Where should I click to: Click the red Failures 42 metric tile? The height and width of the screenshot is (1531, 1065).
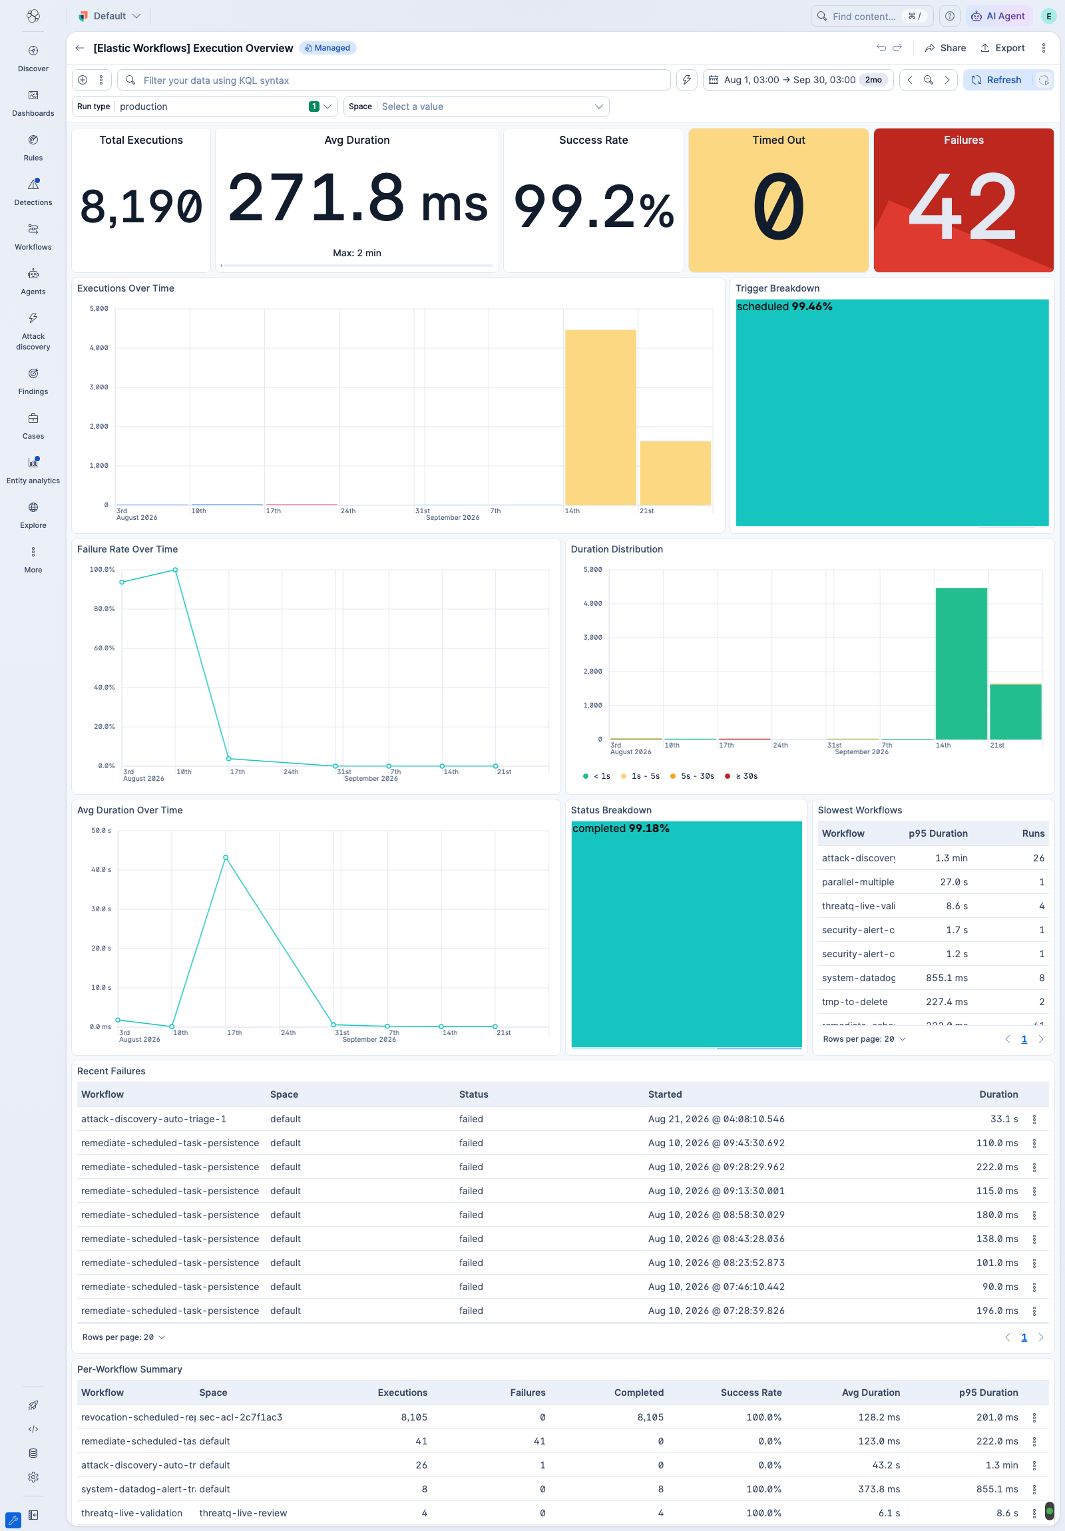tap(963, 200)
